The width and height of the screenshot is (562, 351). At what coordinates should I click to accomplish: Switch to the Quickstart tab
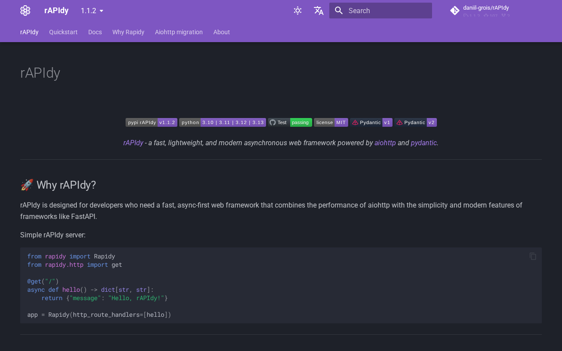tap(63, 32)
